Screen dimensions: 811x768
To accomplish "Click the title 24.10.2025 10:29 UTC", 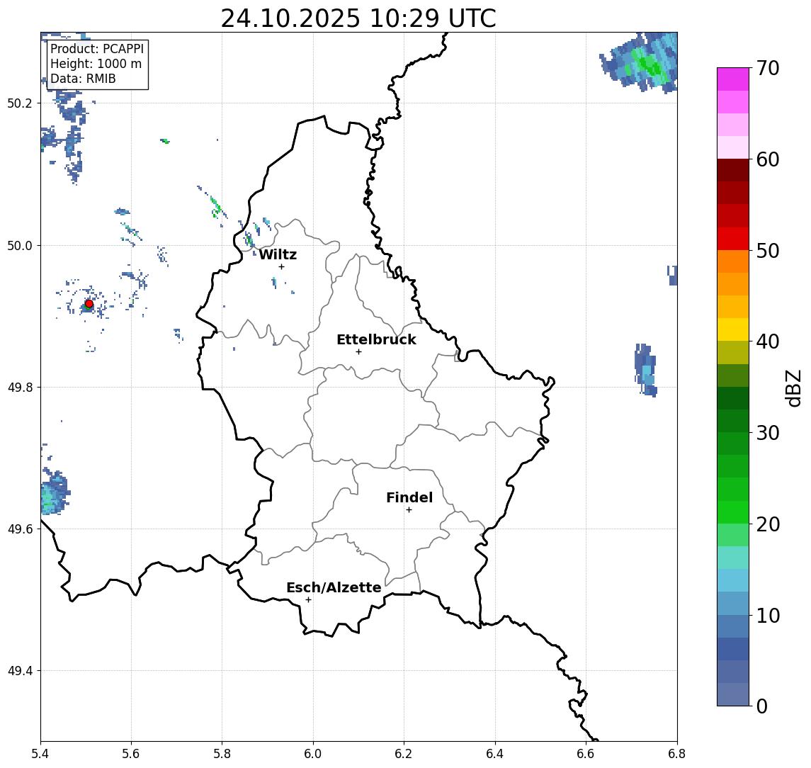I will pyautogui.click(x=358, y=18).
